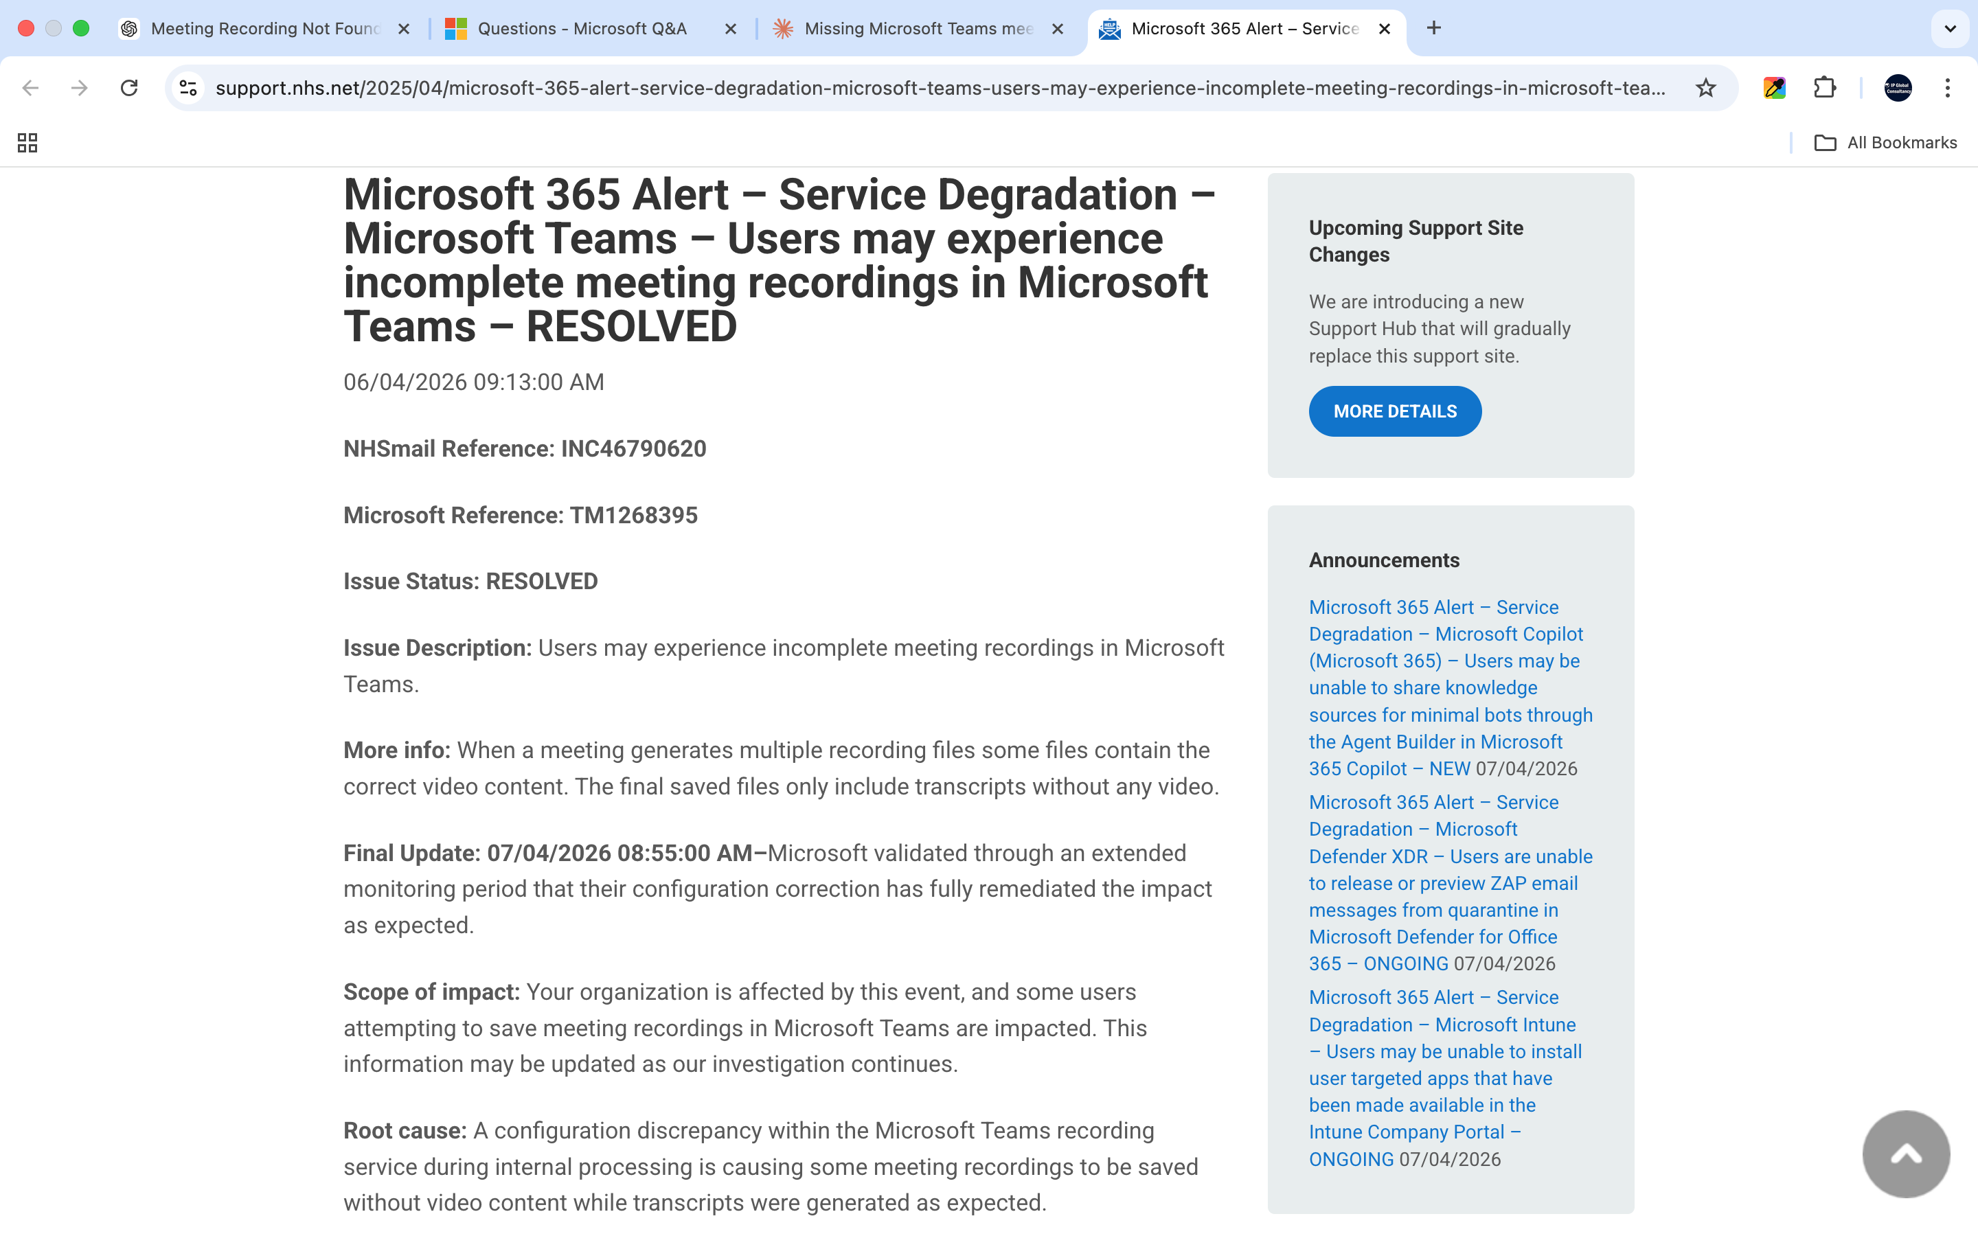The height and width of the screenshot is (1236, 1978).
Task: Click the address bar URL field
Action: (940, 87)
